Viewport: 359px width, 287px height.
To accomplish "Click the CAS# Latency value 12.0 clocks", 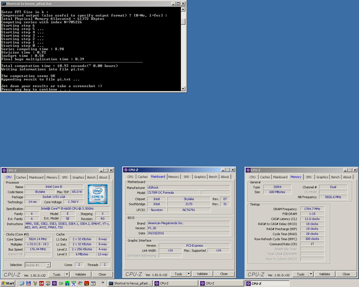I will point(312,219).
